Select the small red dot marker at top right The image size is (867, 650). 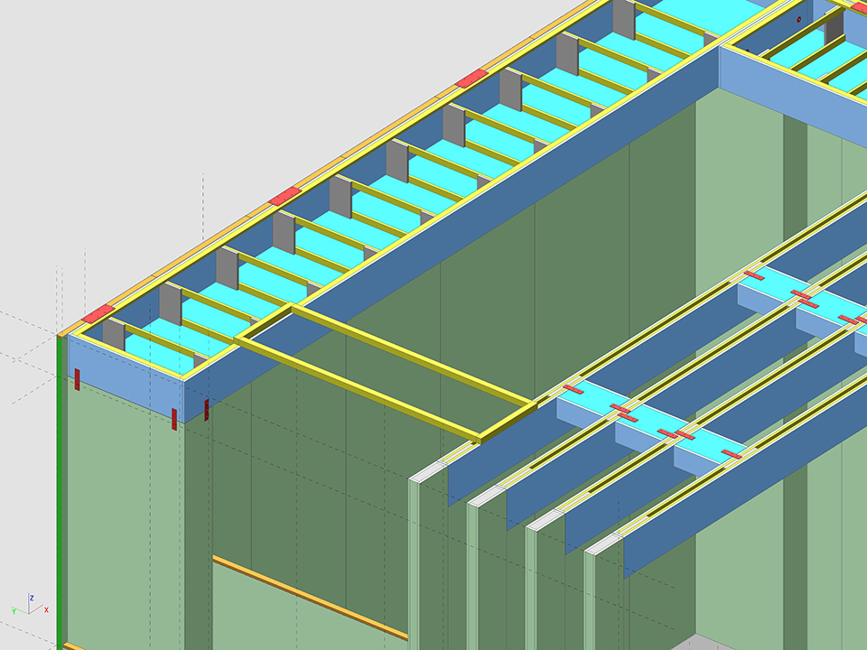[798, 19]
